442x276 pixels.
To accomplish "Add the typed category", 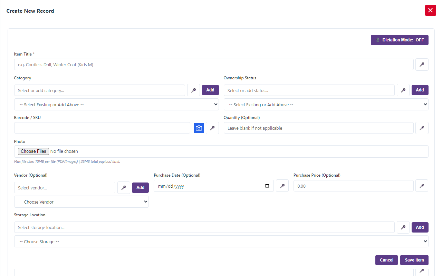I will 210,90.
